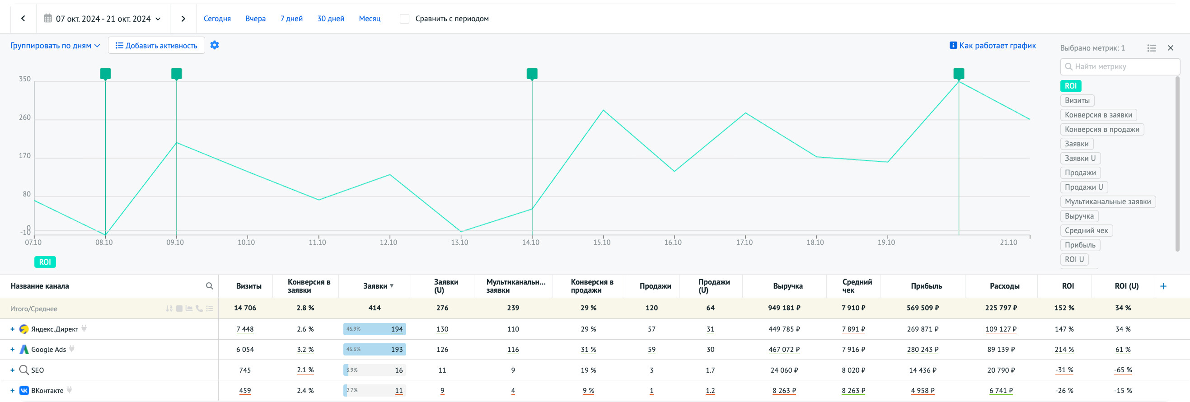Image resolution: width=1190 pixels, height=402 pixels.
Task: Select the 'Месяц' period shortcut
Action: point(369,19)
